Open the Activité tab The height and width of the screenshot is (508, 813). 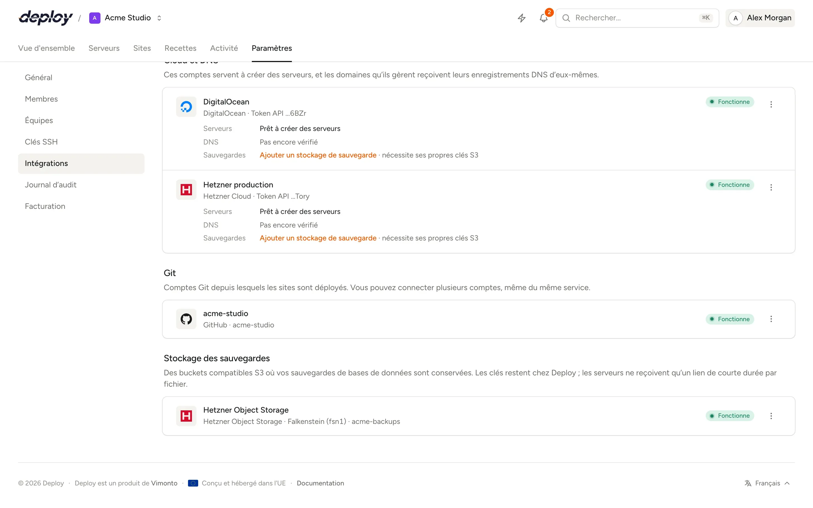coord(224,48)
